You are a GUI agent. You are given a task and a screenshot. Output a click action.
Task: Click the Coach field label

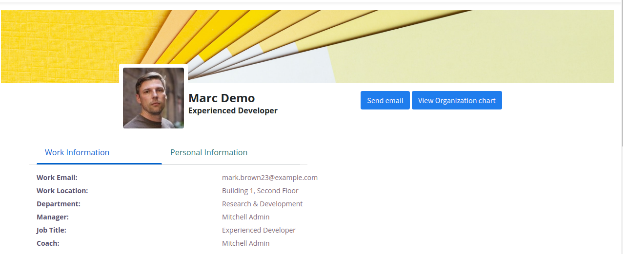pyautogui.click(x=48, y=243)
